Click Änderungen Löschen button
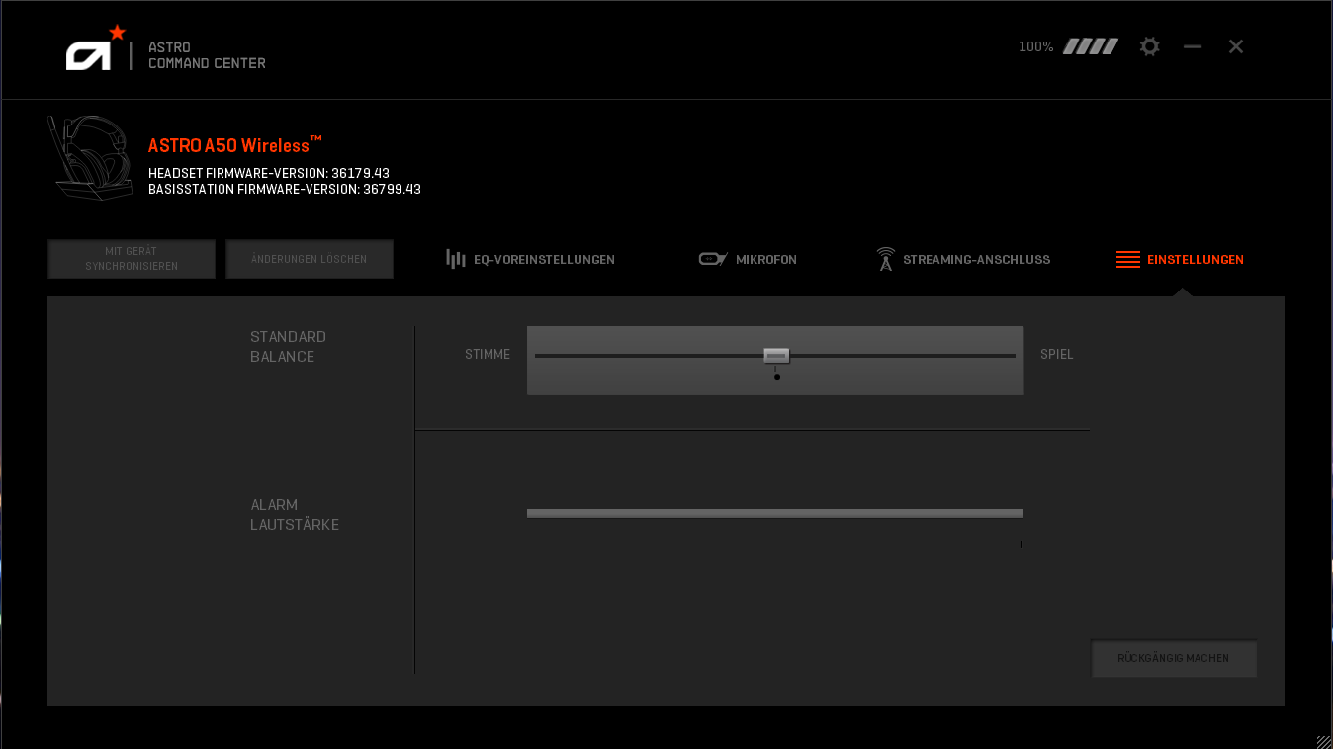1333x749 pixels. [310, 259]
